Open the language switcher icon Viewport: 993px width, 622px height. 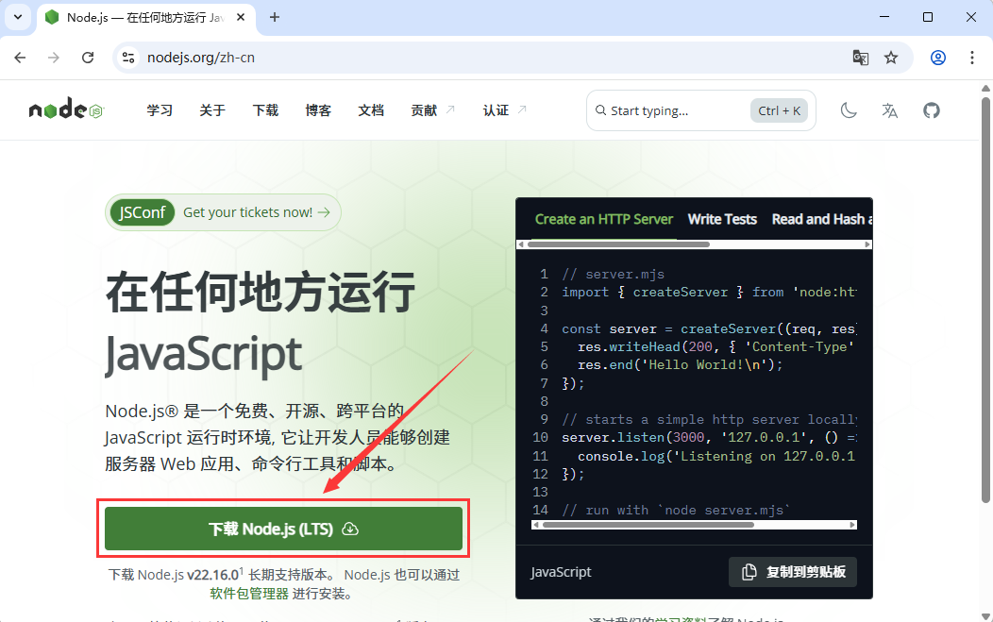890,110
